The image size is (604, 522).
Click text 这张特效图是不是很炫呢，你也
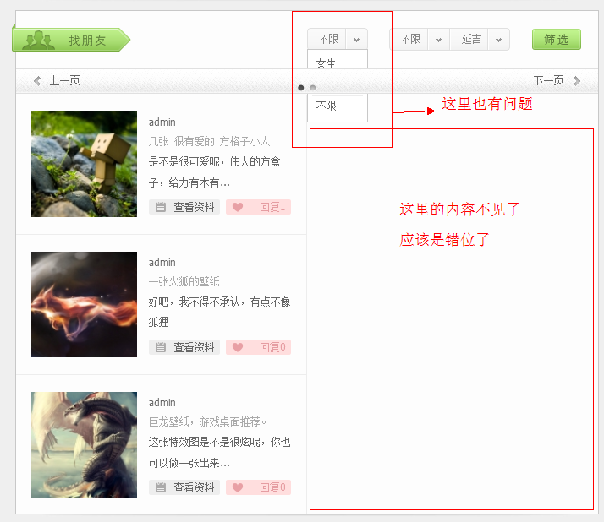220,442
